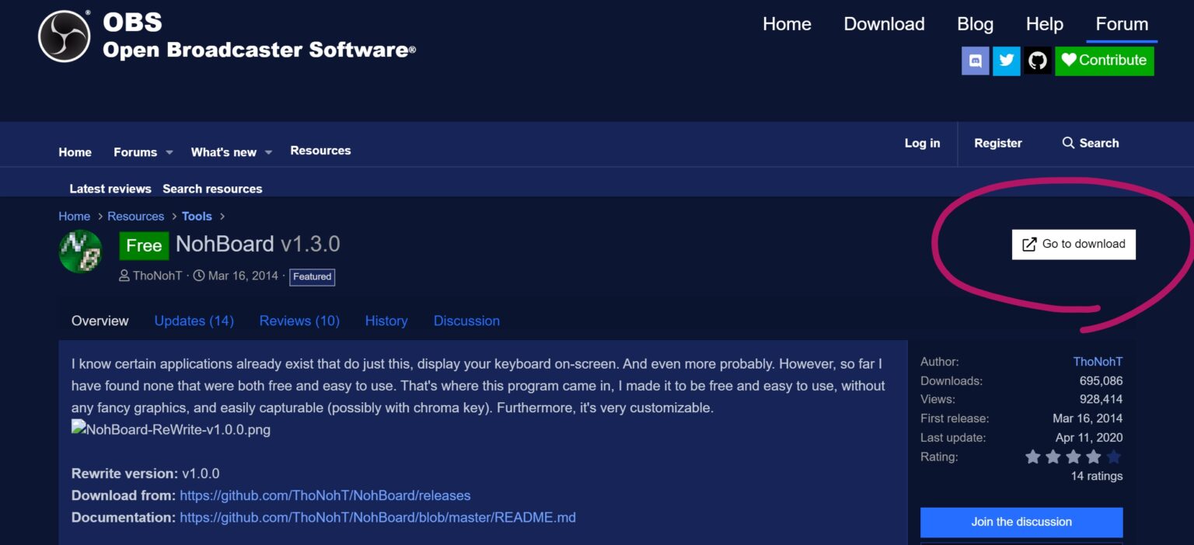Open the GitHub icon link
Viewport: 1194px width, 545px height.
[1037, 61]
